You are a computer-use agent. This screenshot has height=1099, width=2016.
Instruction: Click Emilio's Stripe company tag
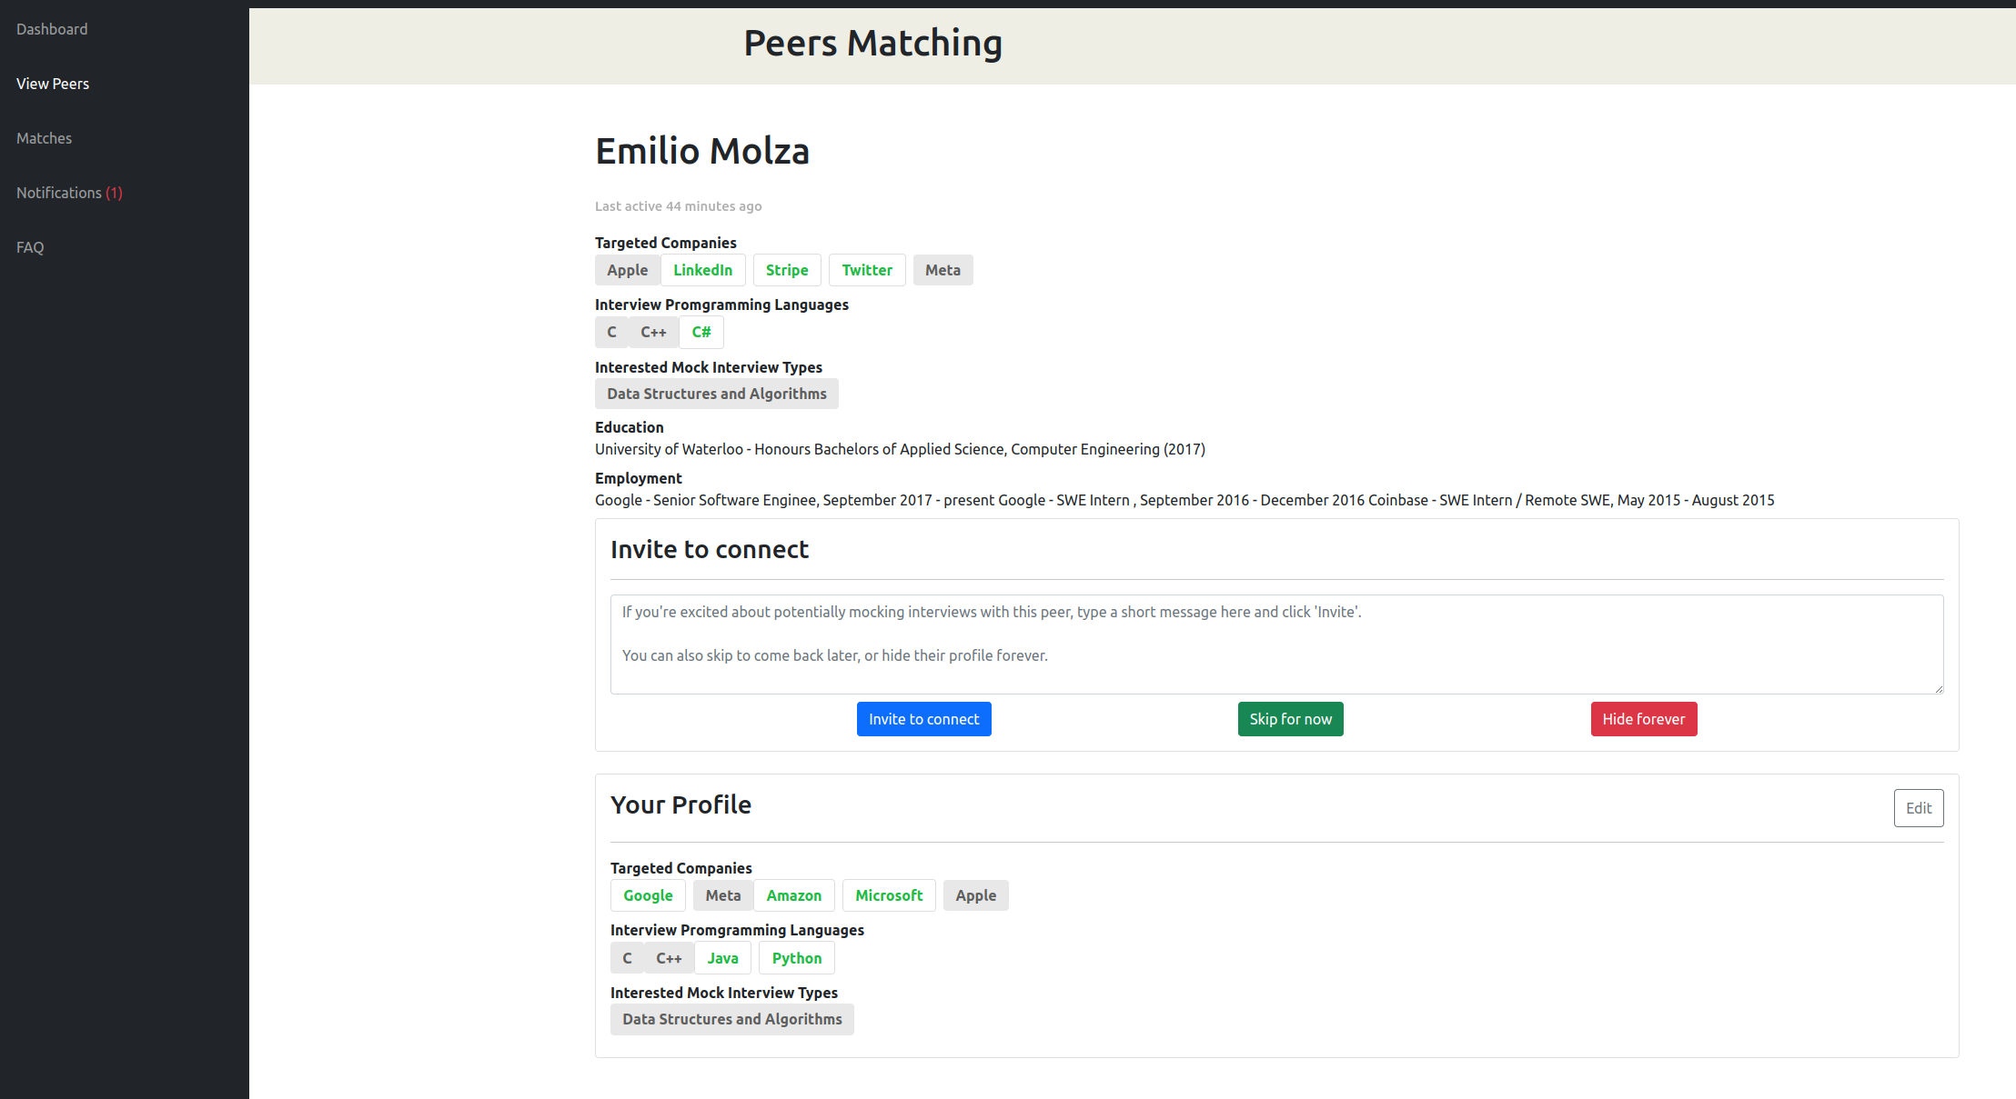[x=787, y=270]
